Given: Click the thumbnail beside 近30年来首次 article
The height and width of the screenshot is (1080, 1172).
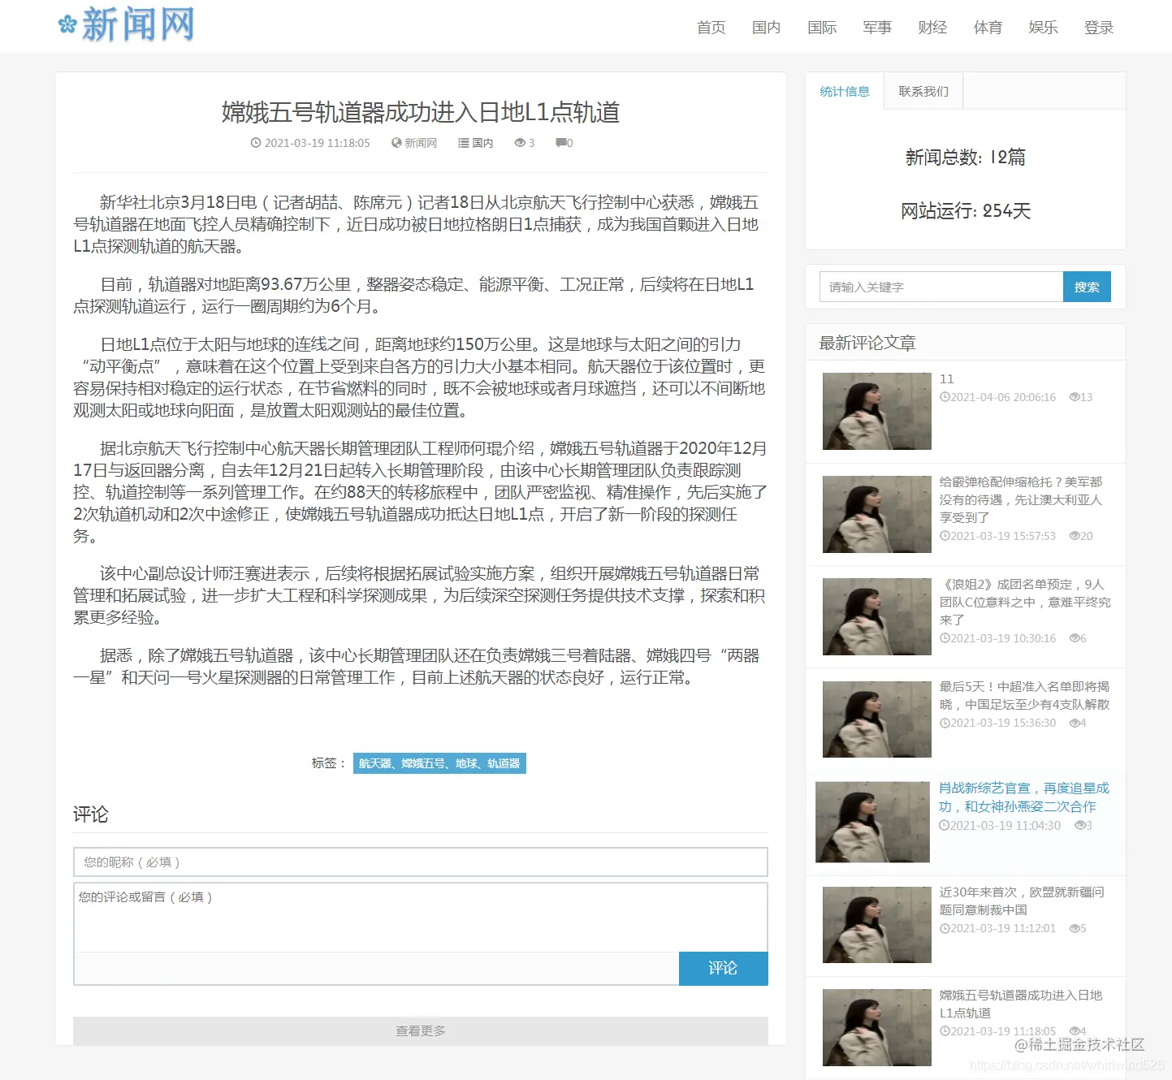Looking at the screenshot, I should (x=877, y=925).
